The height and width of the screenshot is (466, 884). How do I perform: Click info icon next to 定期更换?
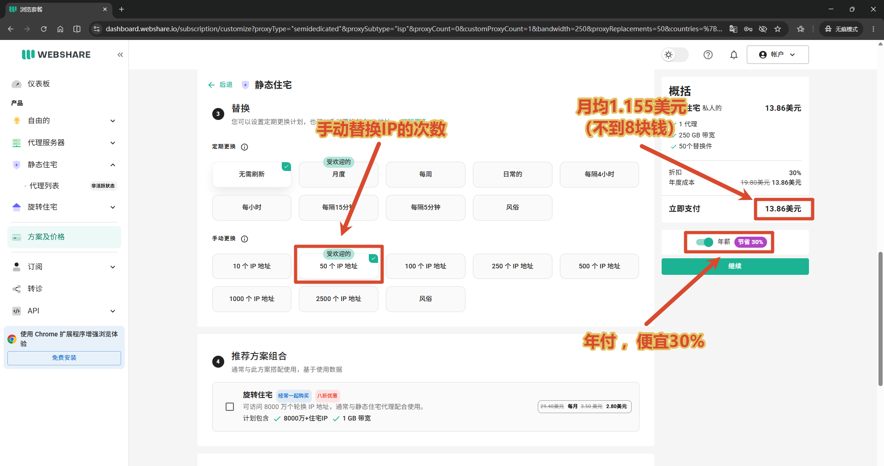244,147
